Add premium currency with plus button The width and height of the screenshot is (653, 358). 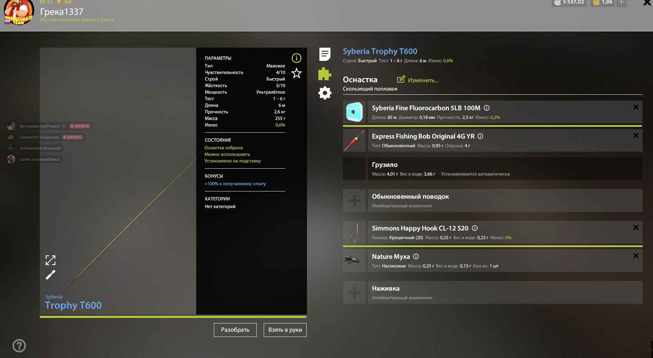coord(622,3)
